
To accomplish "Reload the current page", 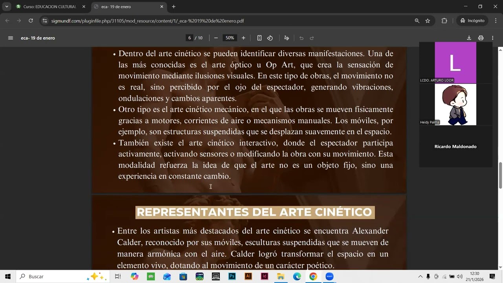I will pyautogui.click(x=31, y=21).
